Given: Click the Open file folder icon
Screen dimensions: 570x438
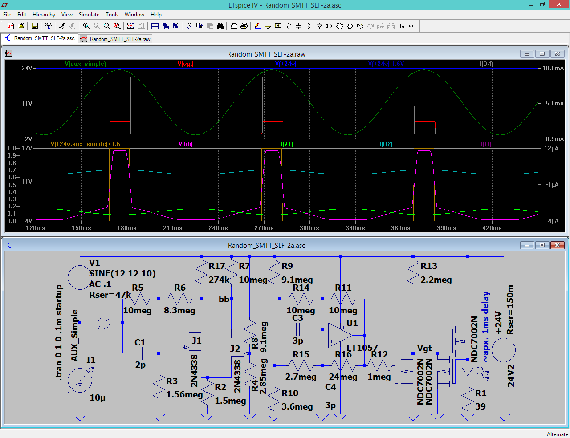Looking at the screenshot, I should pyautogui.click(x=21, y=26).
